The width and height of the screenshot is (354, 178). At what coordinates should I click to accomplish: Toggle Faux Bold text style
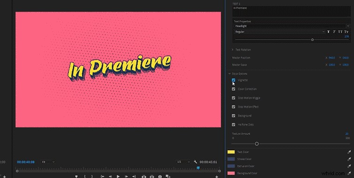click(x=329, y=32)
